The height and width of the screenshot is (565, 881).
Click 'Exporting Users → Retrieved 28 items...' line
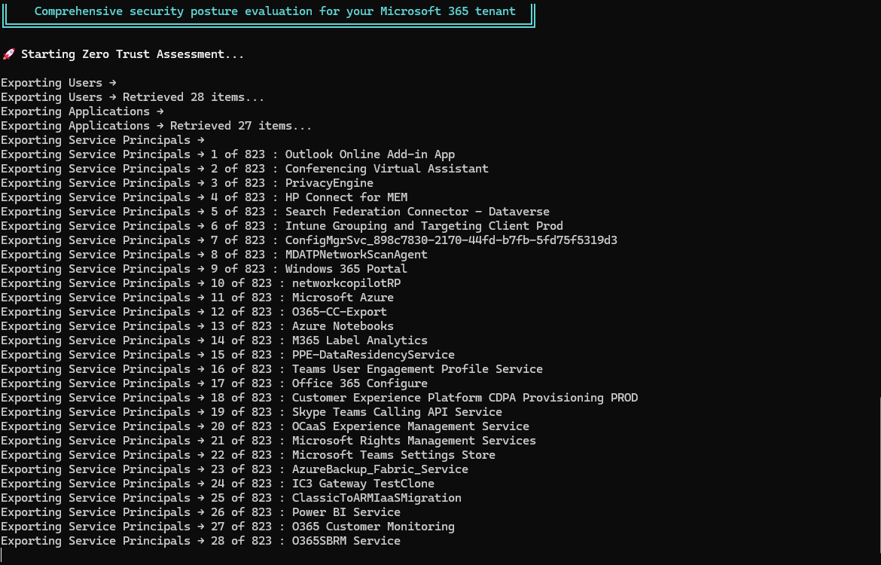133,97
